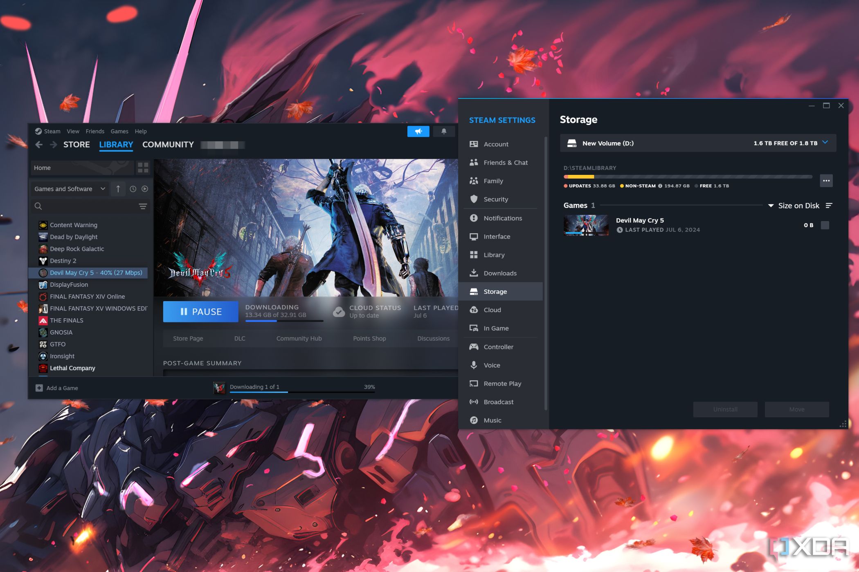This screenshot has height=572, width=859.
Task: Toggle the sort order icon beside Size on Disk
Action: [x=829, y=206]
